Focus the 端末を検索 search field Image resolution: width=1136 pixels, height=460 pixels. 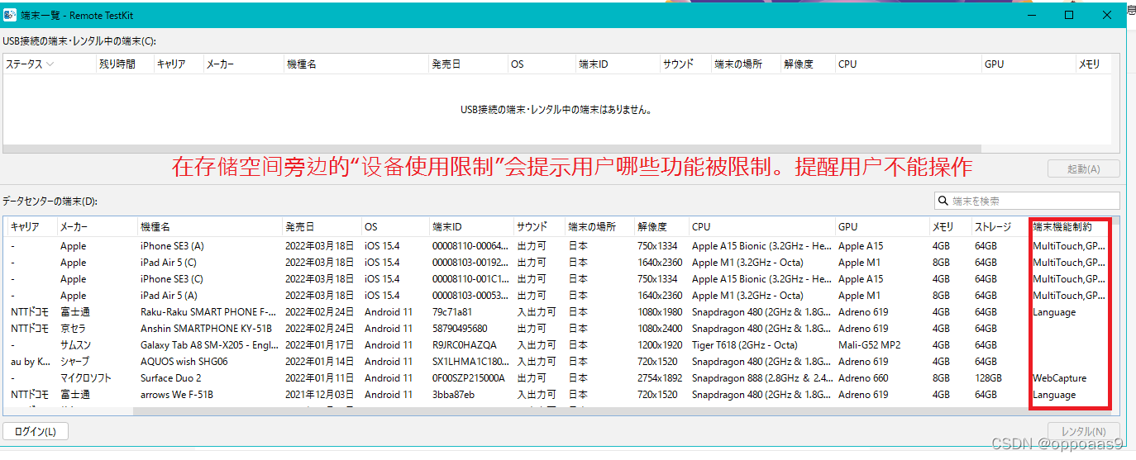point(1028,201)
